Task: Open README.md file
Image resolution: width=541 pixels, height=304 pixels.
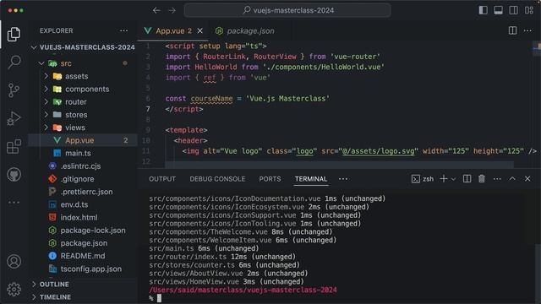Action: click(x=83, y=256)
